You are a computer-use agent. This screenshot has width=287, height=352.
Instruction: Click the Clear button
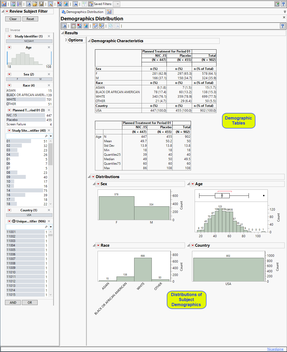point(13,19)
